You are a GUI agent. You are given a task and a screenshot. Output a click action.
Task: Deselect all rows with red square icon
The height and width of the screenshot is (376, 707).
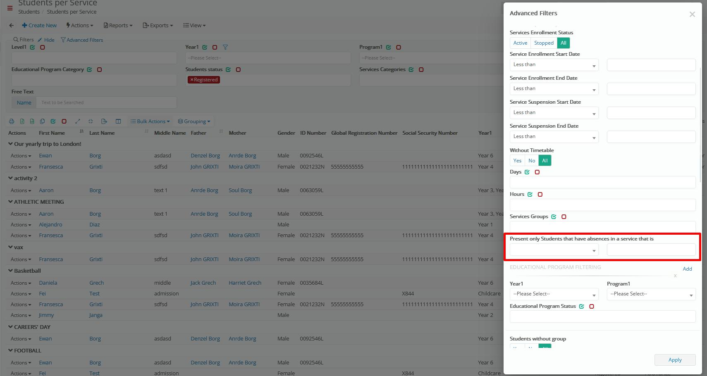pos(64,121)
